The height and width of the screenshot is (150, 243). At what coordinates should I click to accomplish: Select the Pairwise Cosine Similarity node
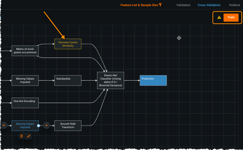pos(68,44)
